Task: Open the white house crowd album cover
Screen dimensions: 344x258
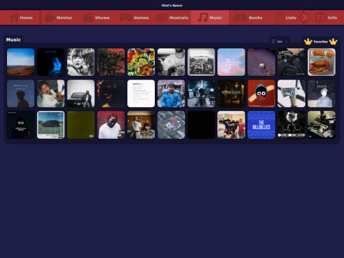Action: pyautogui.click(x=201, y=62)
